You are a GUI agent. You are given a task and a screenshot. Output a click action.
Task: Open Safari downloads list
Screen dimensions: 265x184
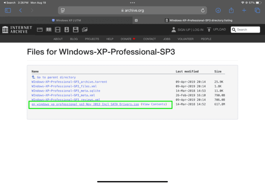(218, 10)
